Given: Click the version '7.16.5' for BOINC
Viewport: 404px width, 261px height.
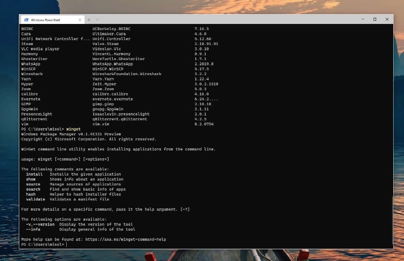Looking at the screenshot, I should [202, 29].
